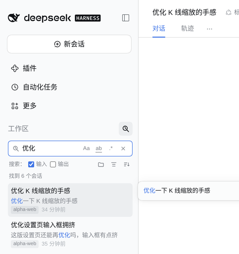This screenshot has width=239, height=254.
Task: Click the icon beside the conversation title
Action: point(229,12)
